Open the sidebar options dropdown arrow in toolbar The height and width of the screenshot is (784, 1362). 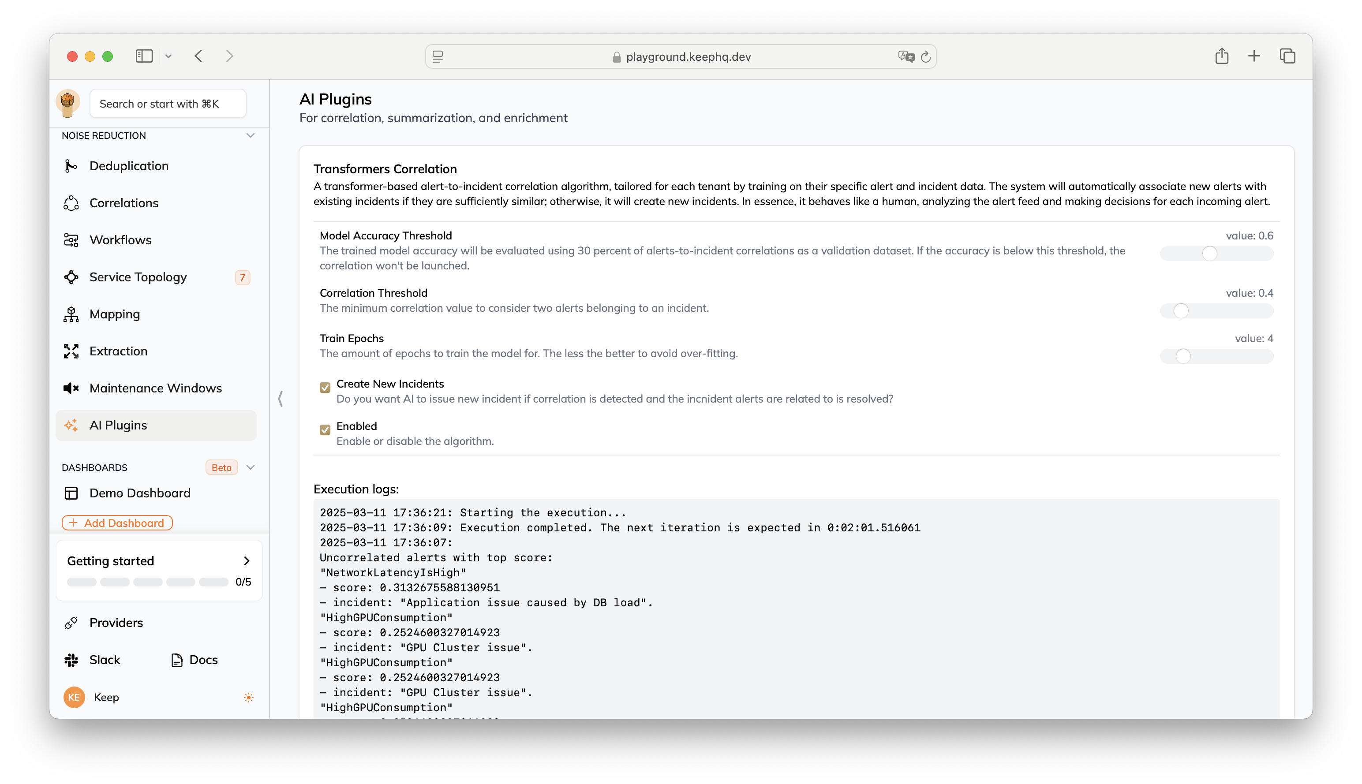click(168, 56)
